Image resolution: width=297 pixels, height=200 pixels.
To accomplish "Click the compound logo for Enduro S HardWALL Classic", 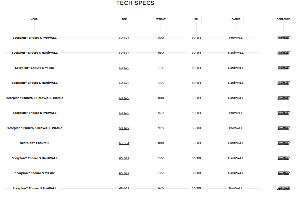I will click(283, 98).
